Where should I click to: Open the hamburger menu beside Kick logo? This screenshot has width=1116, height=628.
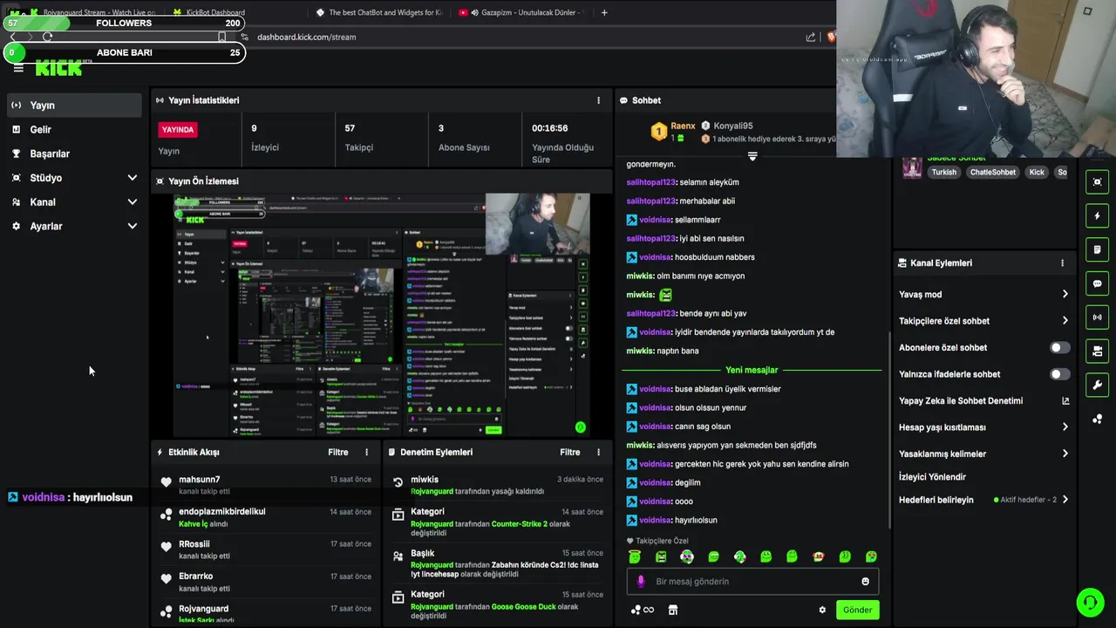[x=18, y=68]
